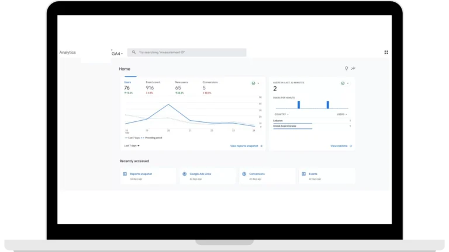Image resolution: width=449 pixels, height=252 pixels.
Task: Click the chart line peak at 20
Action: click(168, 104)
